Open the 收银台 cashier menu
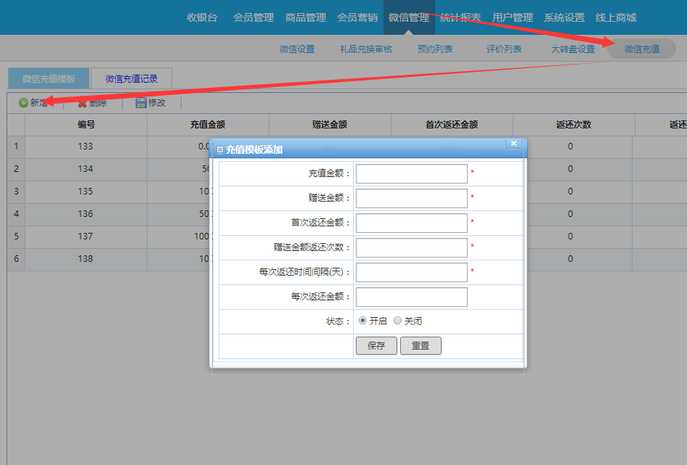Viewport: 687px width, 465px height. point(203,17)
